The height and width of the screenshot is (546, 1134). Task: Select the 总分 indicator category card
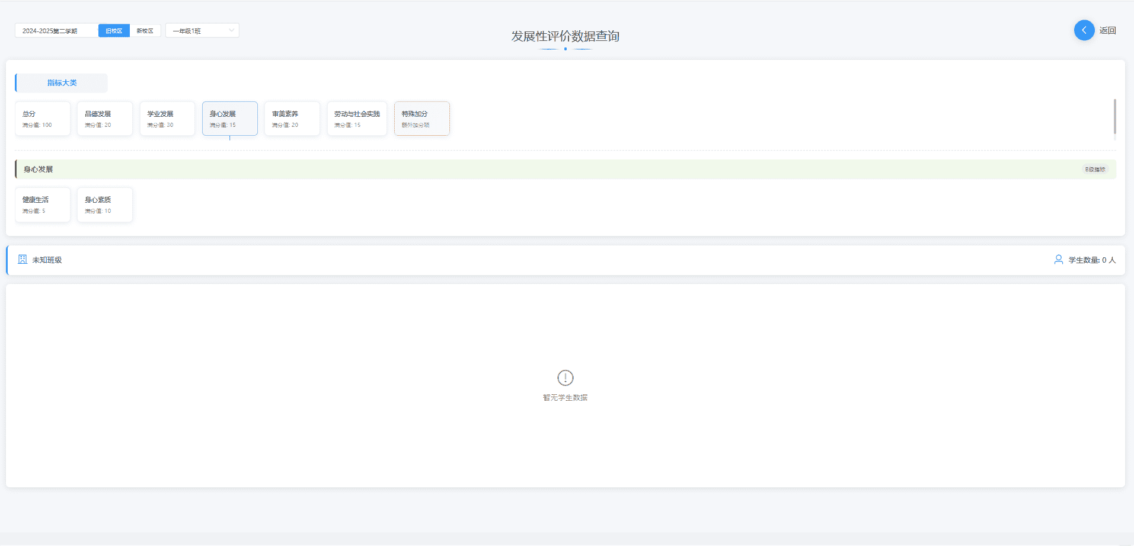point(43,119)
